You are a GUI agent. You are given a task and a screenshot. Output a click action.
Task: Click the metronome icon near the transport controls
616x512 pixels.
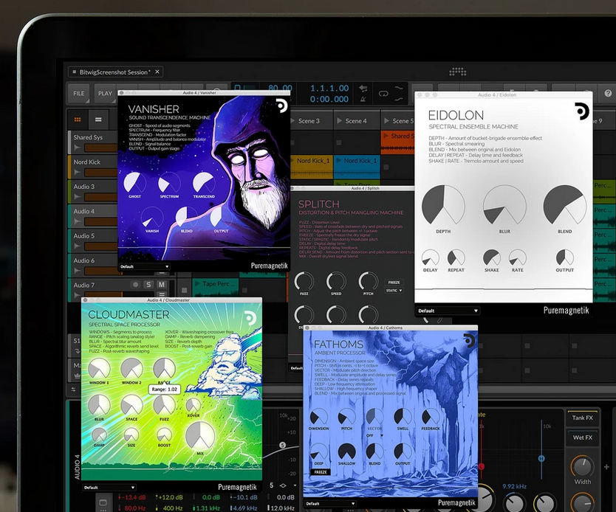click(362, 98)
